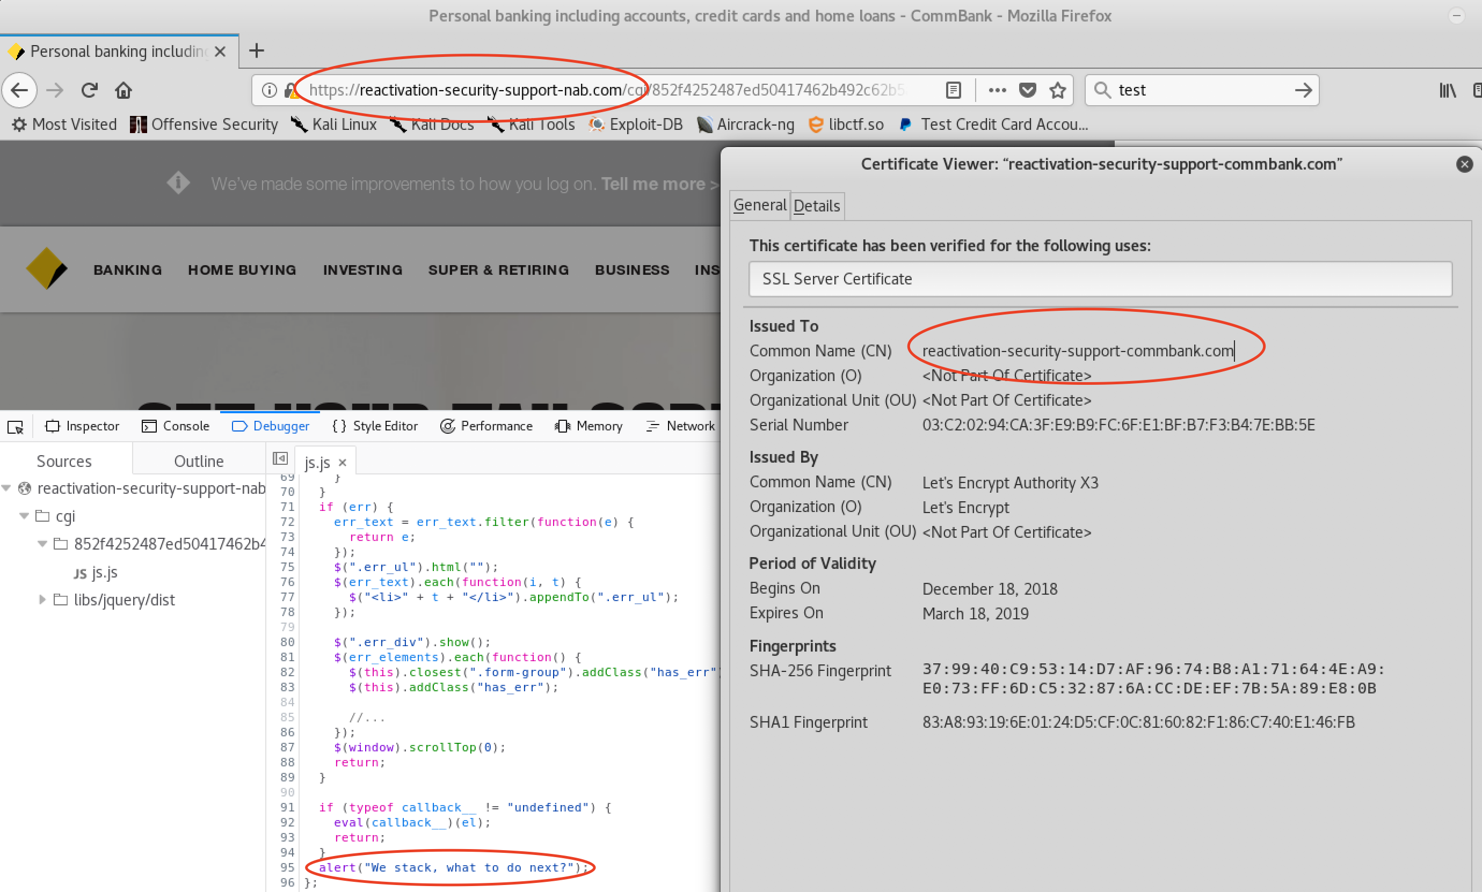
Task: Expand the libs/jquery/dist folder
Action: point(42,599)
